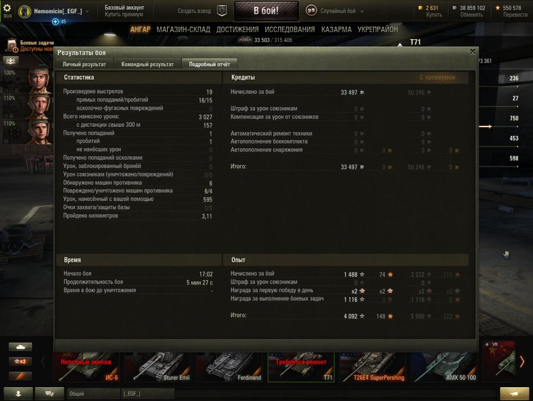Image resolution: width=533 pixels, height=401 pixels.
Task: Click the Начислено за бой 33 497 value
Action: click(349, 92)
